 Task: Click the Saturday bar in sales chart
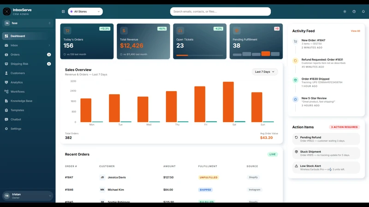click(228, 102)
